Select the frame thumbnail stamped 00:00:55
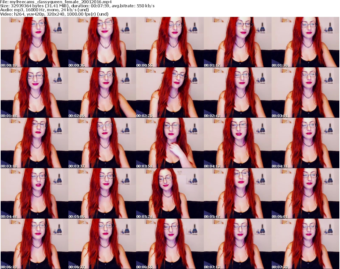This screenshot has width=340, height=269. [170, 42]
